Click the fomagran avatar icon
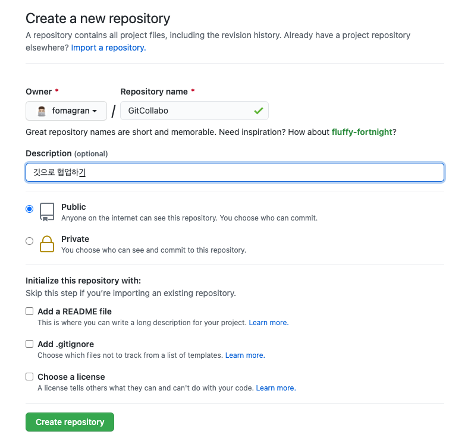471x444 pixels. click(x=42, y=111)
